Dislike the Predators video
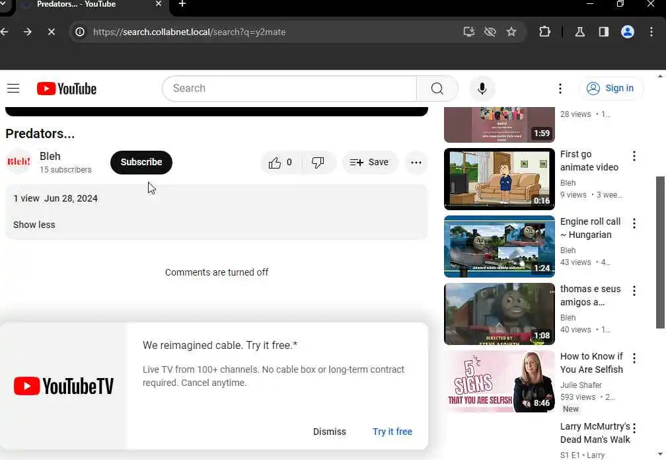The width and height of the screenshot is (666, 460). (318, 162)
